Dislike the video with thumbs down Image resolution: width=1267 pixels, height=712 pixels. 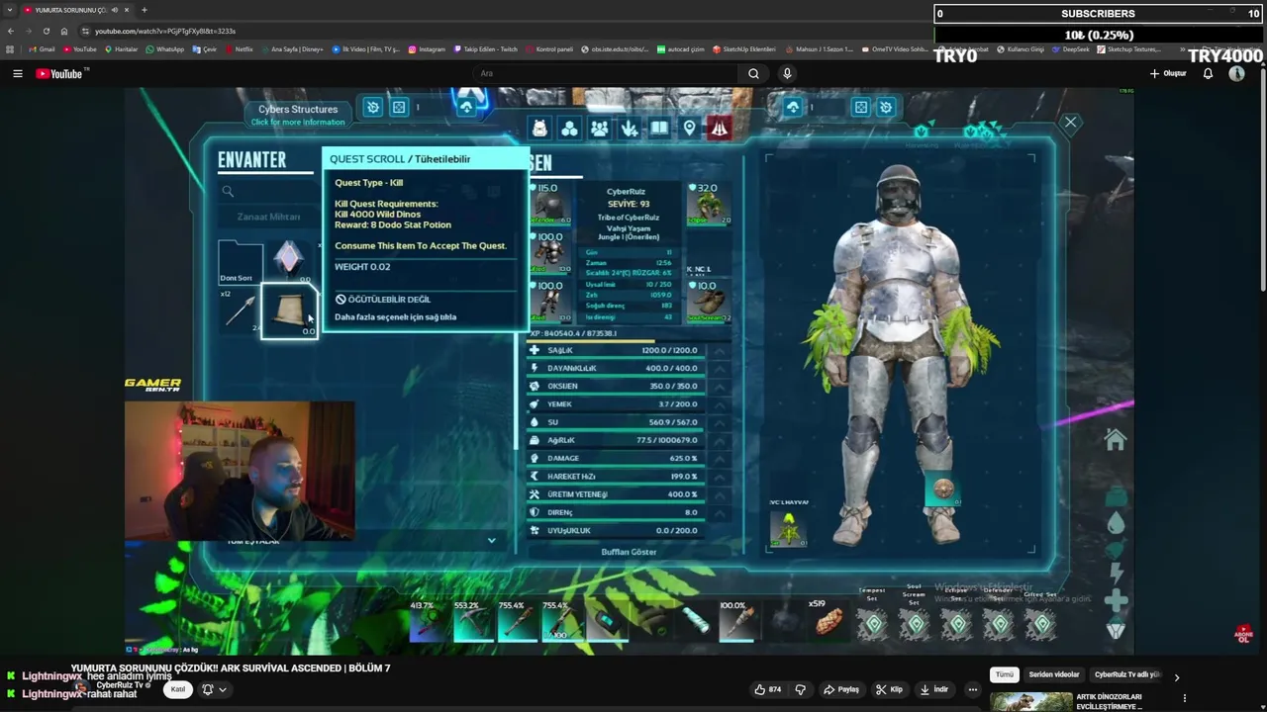(801, 689)
